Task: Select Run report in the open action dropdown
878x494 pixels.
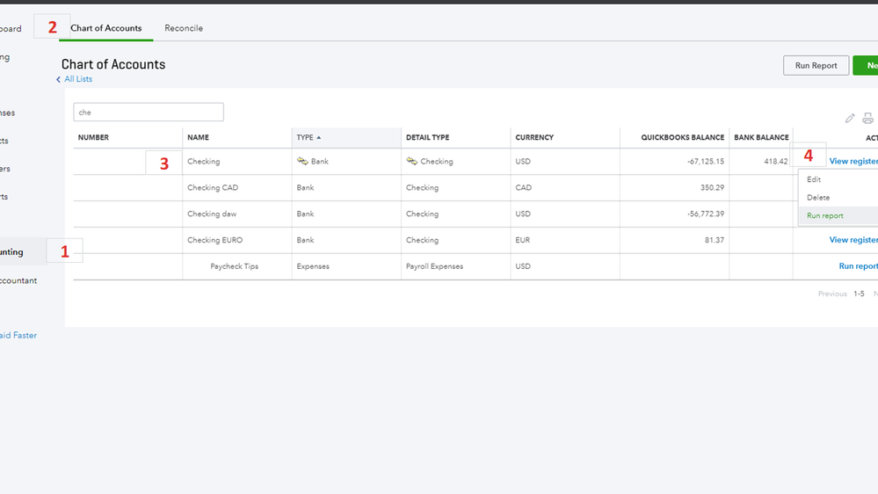Action: 825,216
